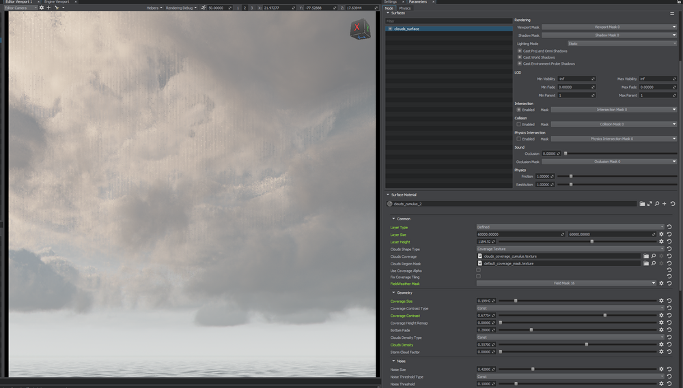Adjust the Coverage Contrast slider

(x=578, y=315)
